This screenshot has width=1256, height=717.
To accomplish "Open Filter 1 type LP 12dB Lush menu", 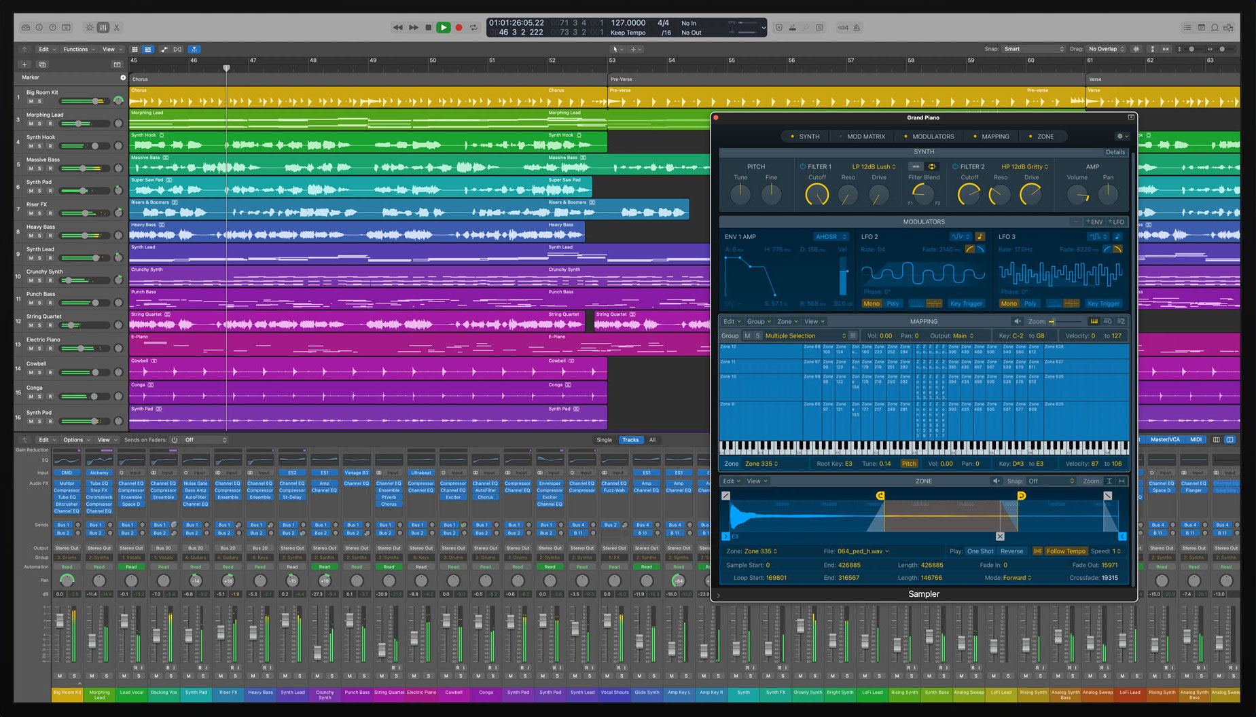I will tap(874, 166).
